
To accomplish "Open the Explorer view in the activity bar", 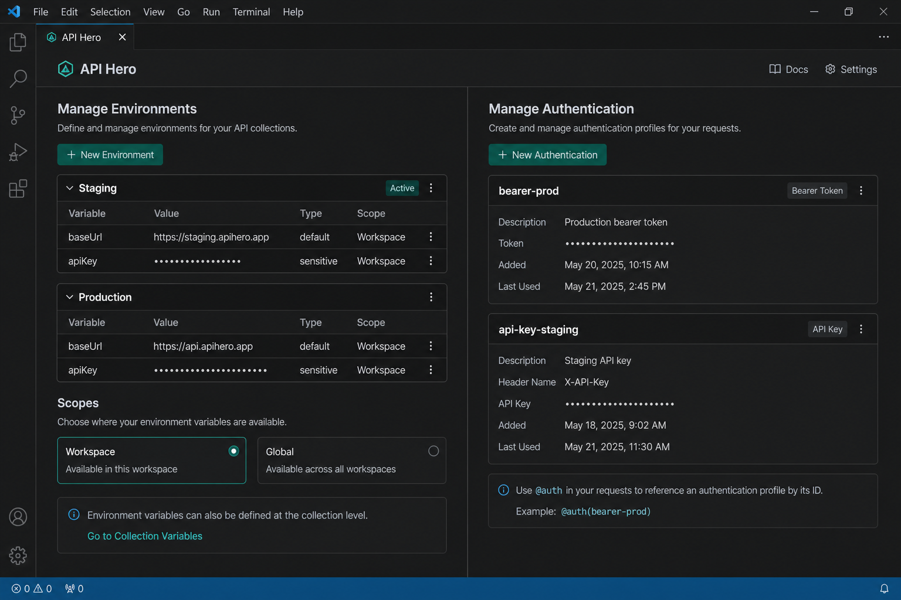I will (18, 42).
